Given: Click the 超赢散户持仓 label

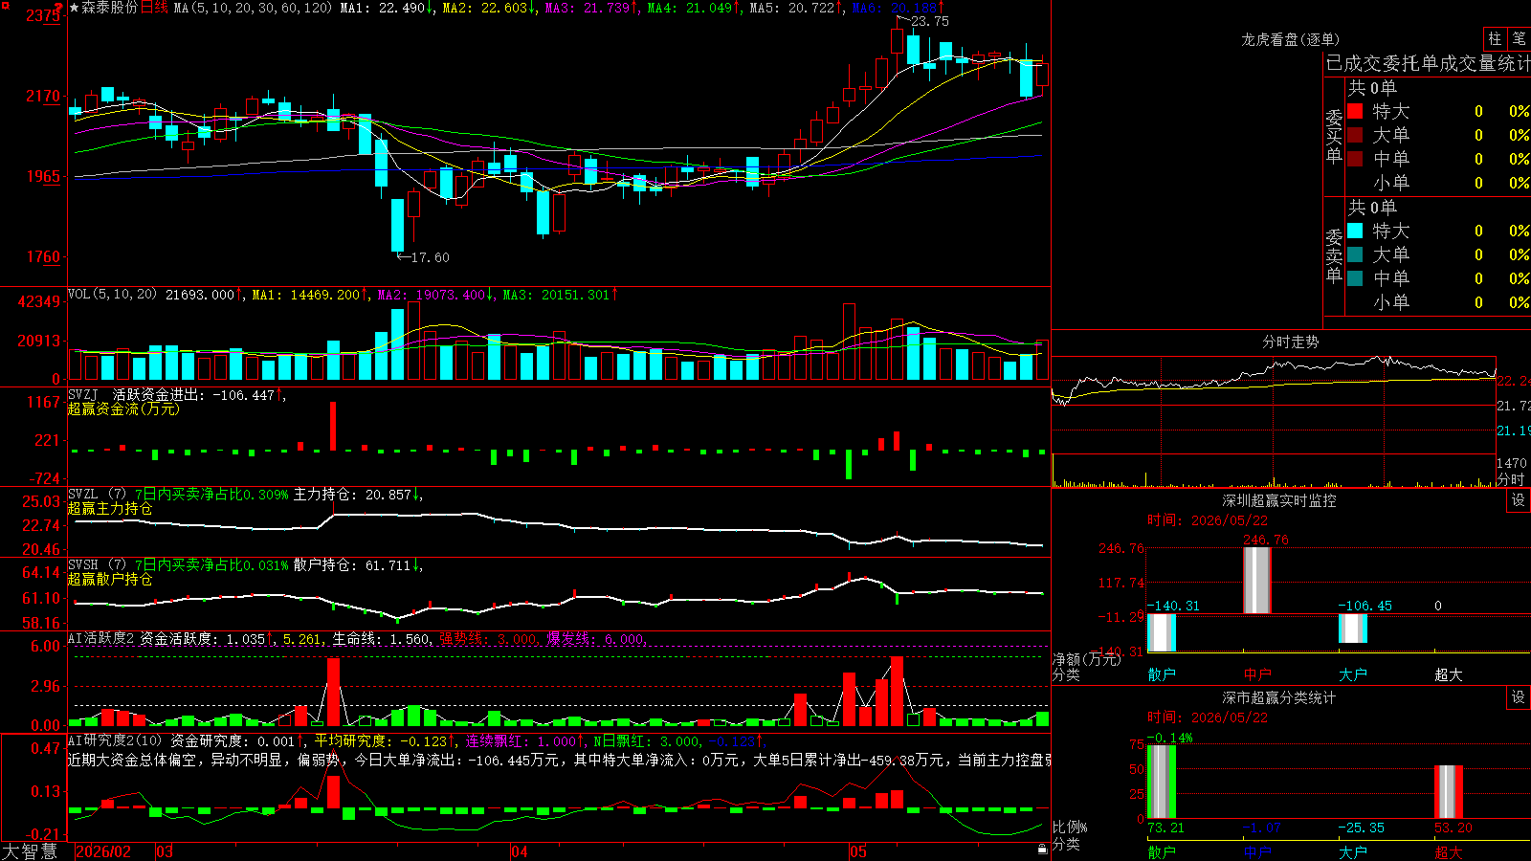Looking at the screenshot, I should coord(110,579).
